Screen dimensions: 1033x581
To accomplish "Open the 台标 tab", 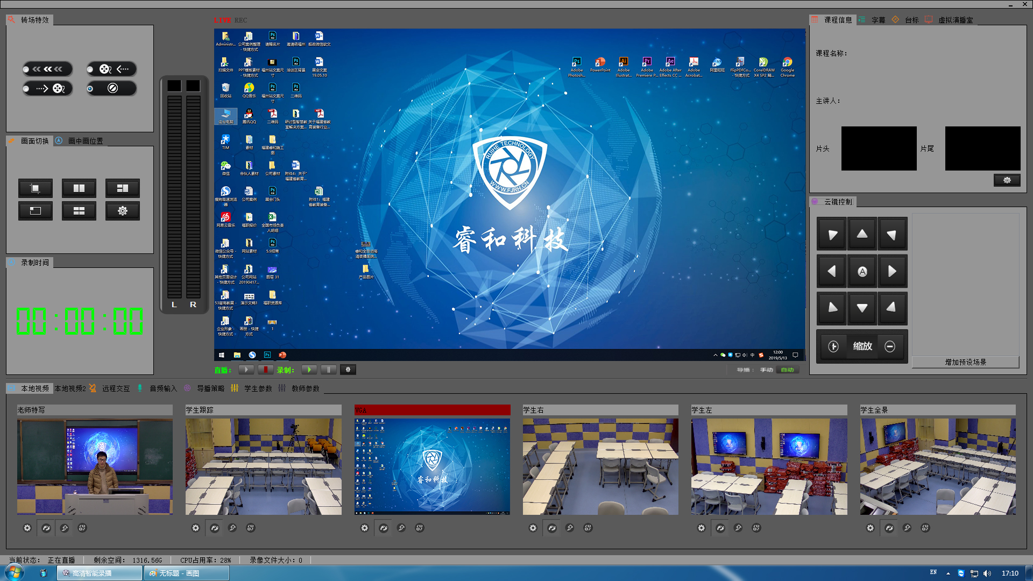I will pyautogui.click(x=906, y=20).
